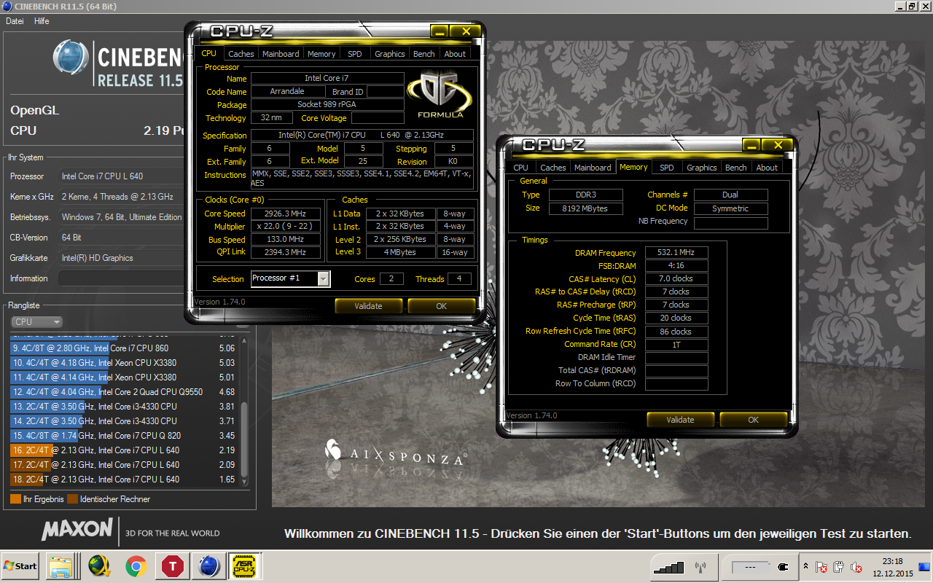Show hidden tray icons
This screenshot has height=583, width=933.
[805, 566]
